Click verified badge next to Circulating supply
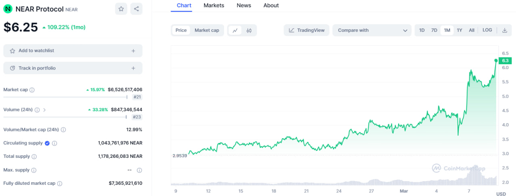Viewport: 516px width, 196px height. [47, 143]
